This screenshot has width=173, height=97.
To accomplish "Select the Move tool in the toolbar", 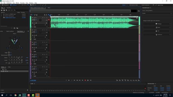I will point(28,5).
